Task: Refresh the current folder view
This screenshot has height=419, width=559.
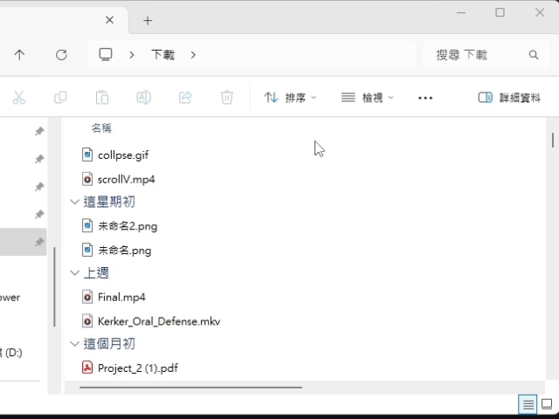Action: (x=61, y=55)
